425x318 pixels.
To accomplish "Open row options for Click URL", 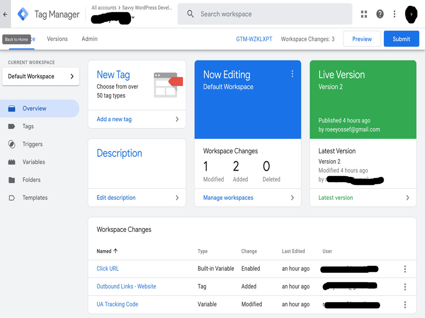I will click(x=405, y=269).
